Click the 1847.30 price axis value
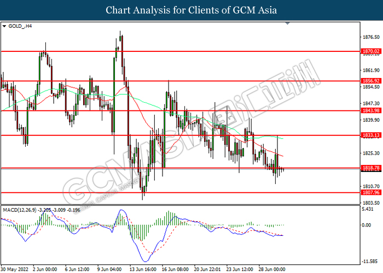 [372, 104]
